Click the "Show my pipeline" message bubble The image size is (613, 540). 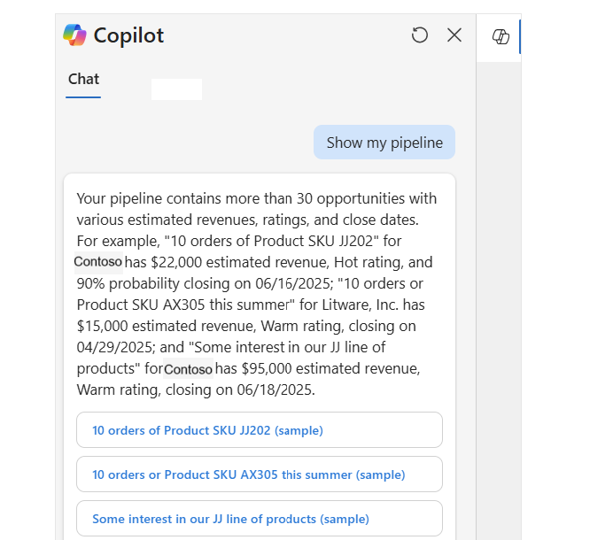(x=384, y=143)
